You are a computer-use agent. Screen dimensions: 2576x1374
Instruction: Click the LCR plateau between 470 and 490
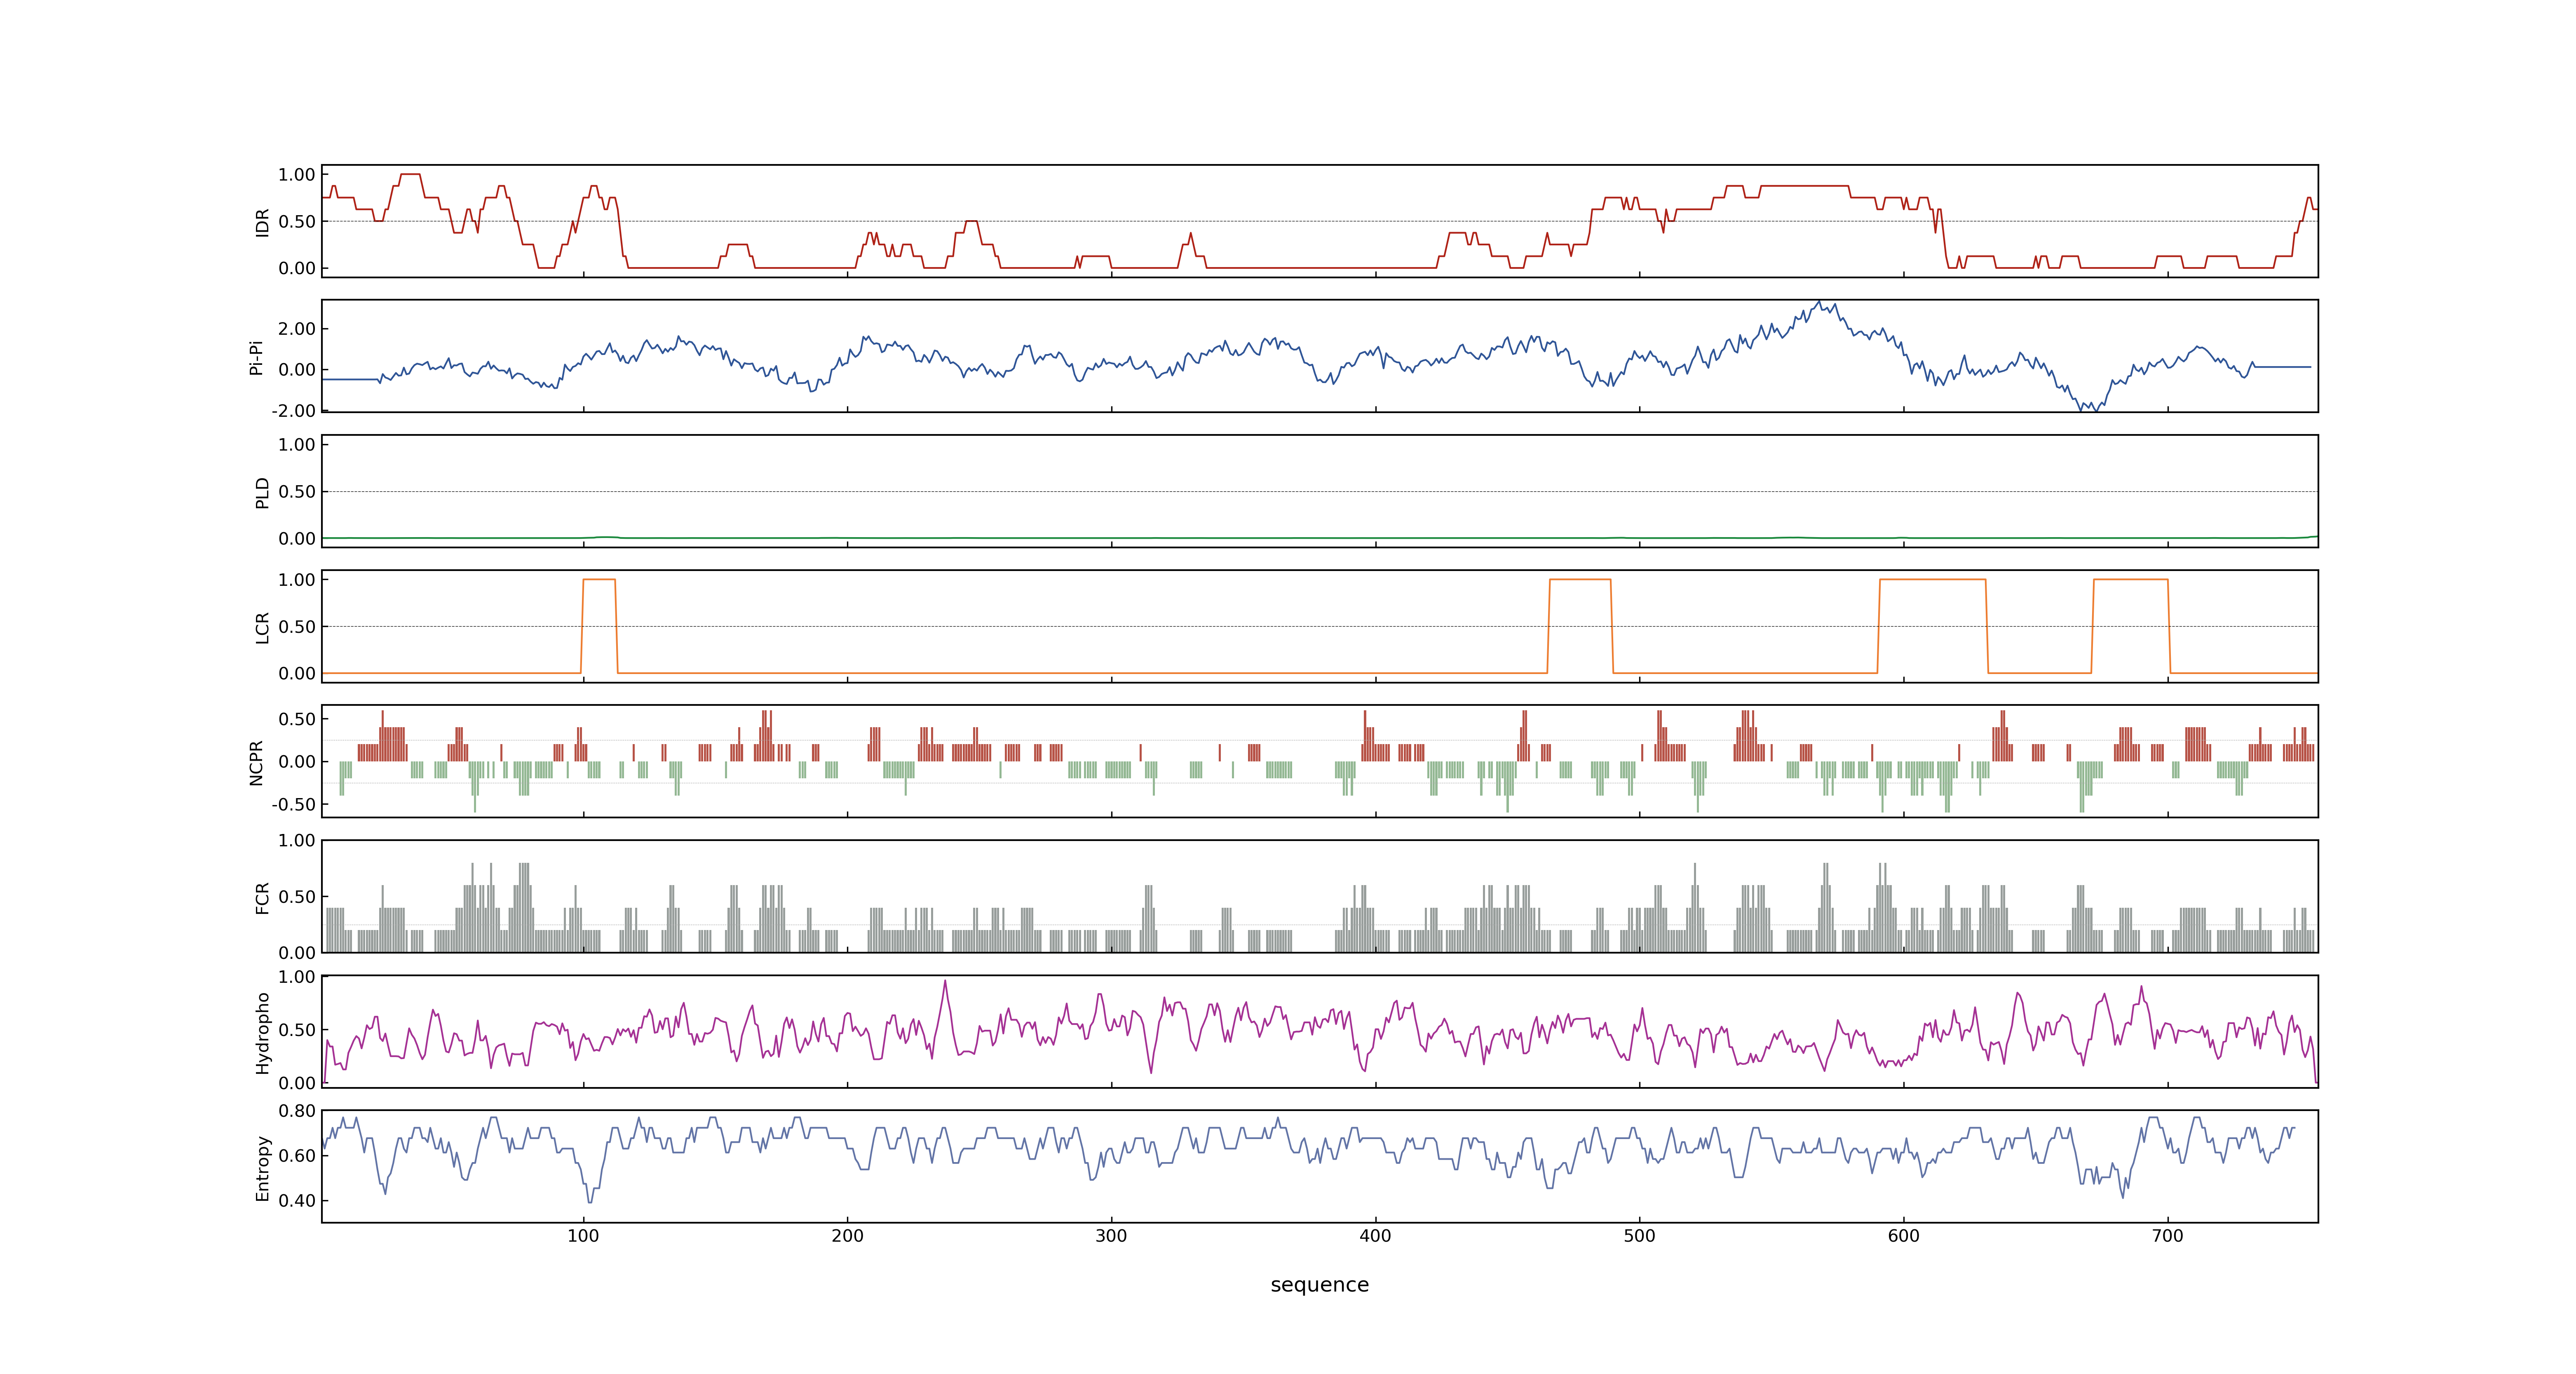[x=1580, y=580]
